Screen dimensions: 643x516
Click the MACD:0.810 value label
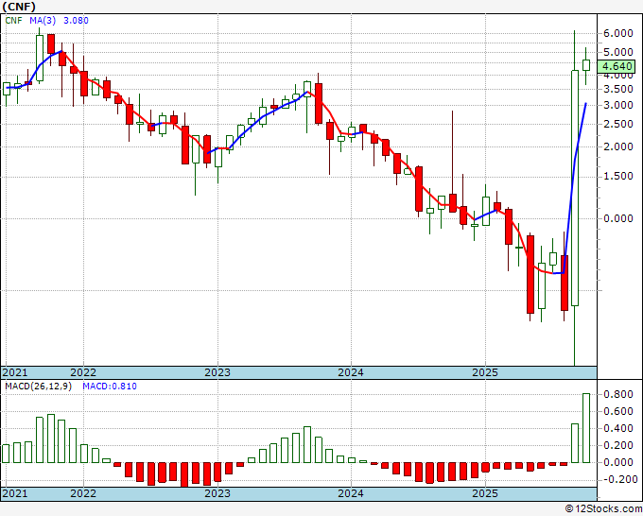[110, 387]
